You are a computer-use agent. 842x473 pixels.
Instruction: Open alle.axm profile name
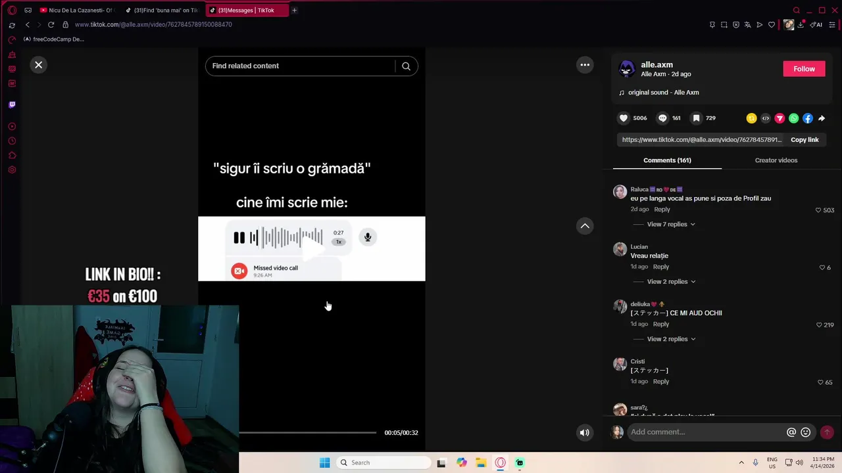click(656, 64)
